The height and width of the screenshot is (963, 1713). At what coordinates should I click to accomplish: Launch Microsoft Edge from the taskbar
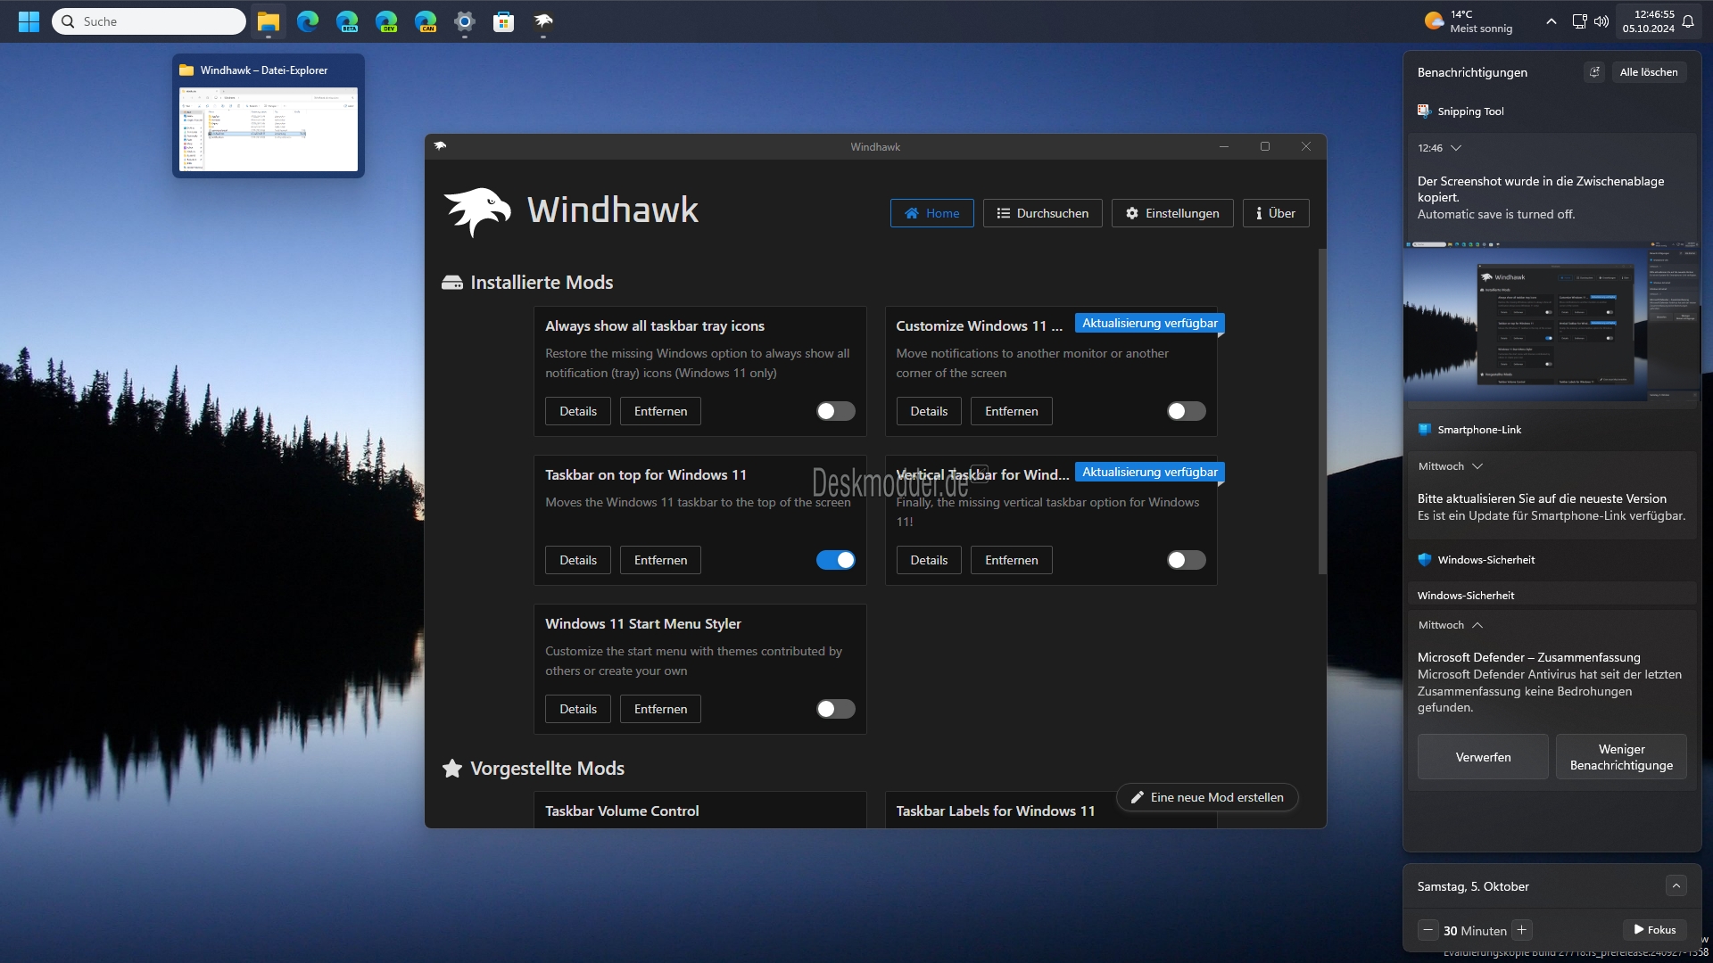click(308, 21)
